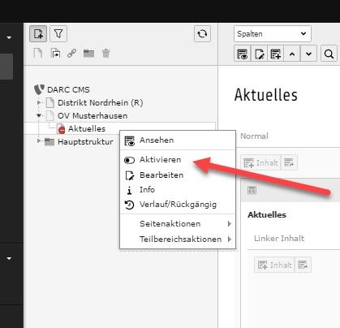Viewport: 340px width, 328px height.
Task: Expand the Hauptstruktur folder node
Action: click(39, 140)
